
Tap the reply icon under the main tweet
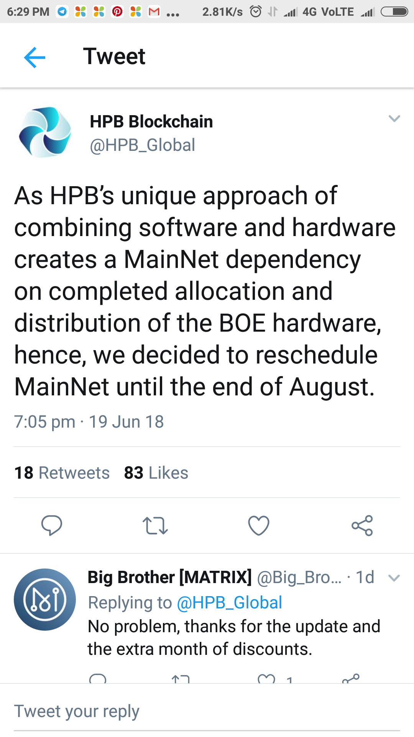pos(52,525)
